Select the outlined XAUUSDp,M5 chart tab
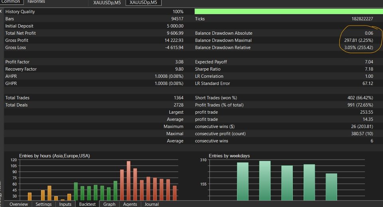 (x=143, y=2)
